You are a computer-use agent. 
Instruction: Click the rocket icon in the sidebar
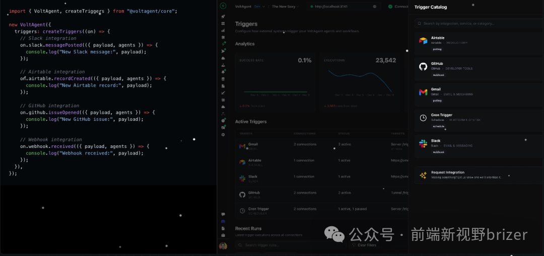[x=223, y=17]
